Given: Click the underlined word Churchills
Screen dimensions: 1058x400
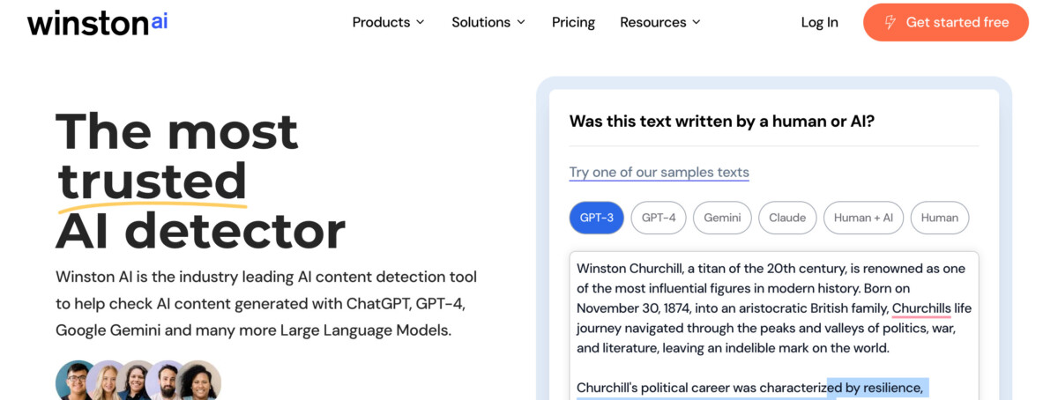Looking at the screenshot, I should [920, 308].
